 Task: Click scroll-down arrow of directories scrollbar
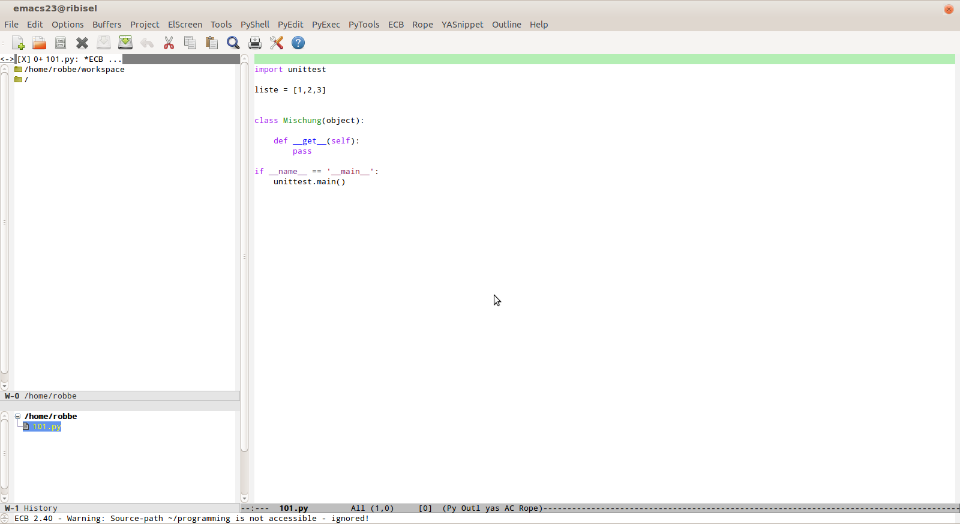(x=5, y=387)
